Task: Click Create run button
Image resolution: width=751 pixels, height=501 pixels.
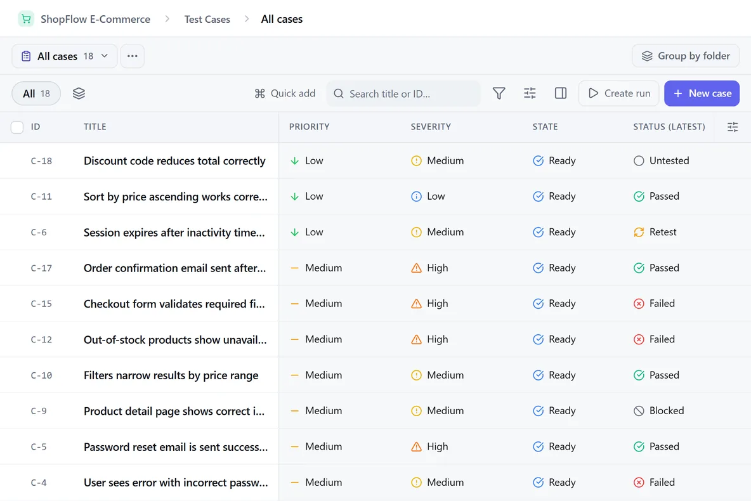Action: [x=619, y=93]
